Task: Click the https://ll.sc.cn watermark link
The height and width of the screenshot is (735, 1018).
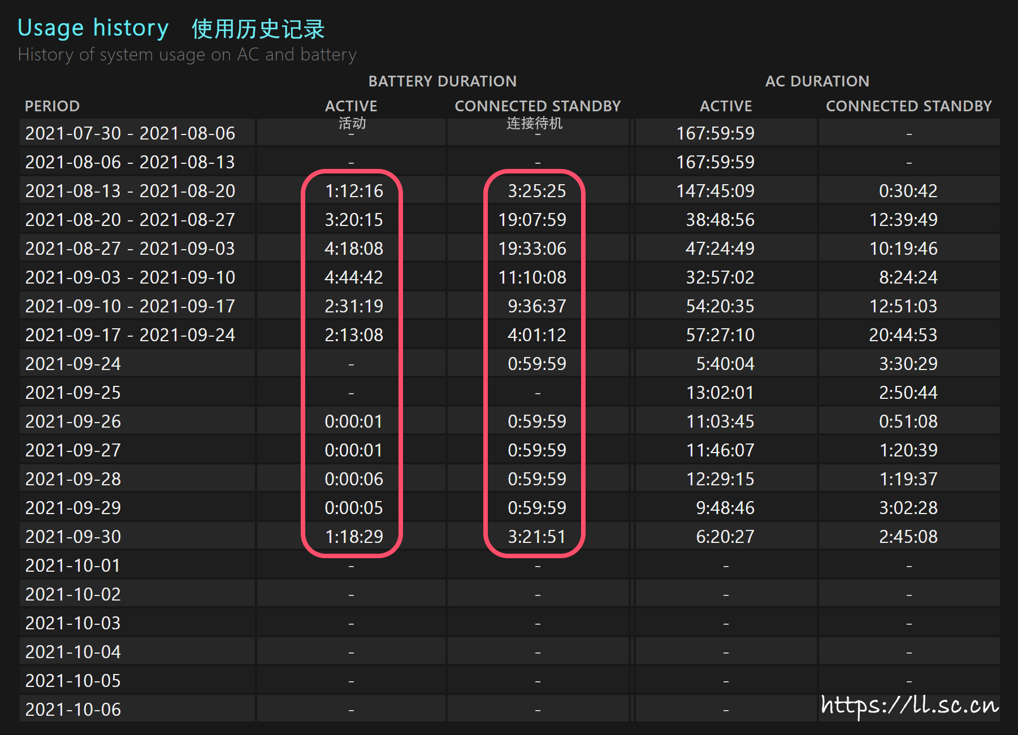Action: [x=909, y=704]
